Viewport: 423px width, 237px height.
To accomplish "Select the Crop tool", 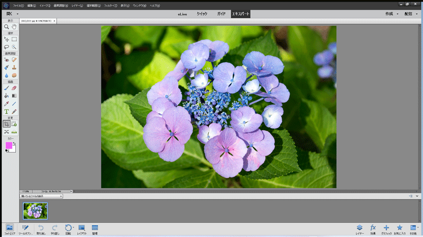I will [x=6, y=124].
